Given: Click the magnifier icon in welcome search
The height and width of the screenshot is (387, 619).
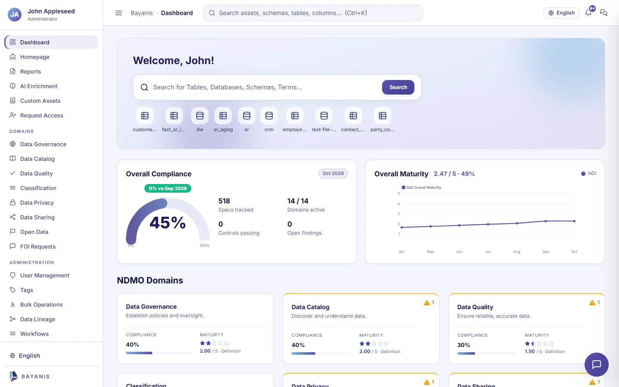Looking at the screenshot, I should click(144, 87).
